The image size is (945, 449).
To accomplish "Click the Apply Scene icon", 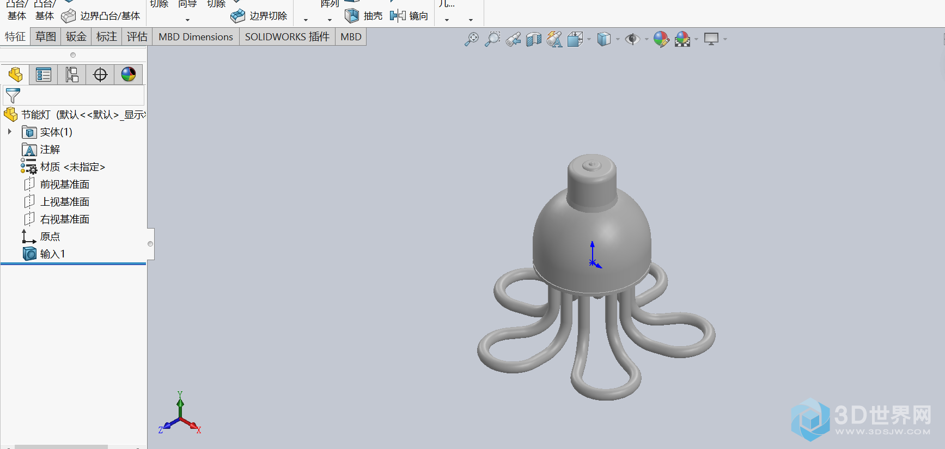I will [x=682, y=39].
